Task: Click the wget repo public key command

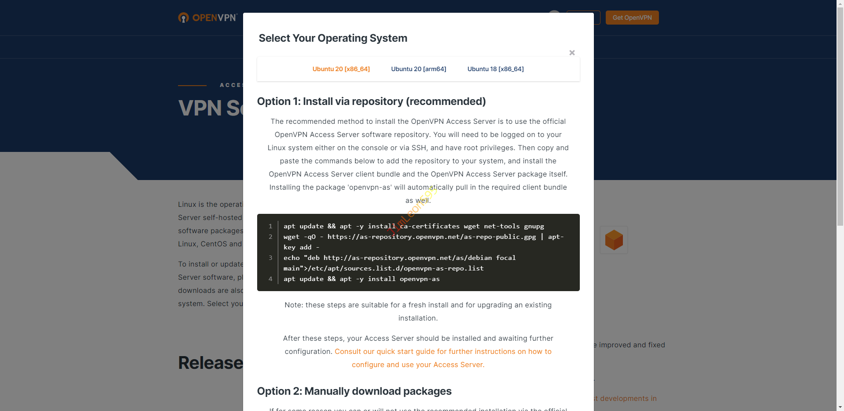Action: [423, 237]
